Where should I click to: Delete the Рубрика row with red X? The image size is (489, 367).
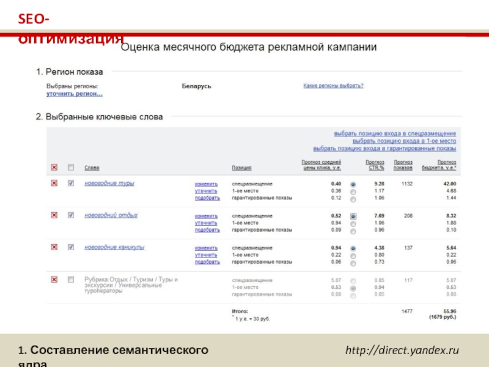coord(54,280)
